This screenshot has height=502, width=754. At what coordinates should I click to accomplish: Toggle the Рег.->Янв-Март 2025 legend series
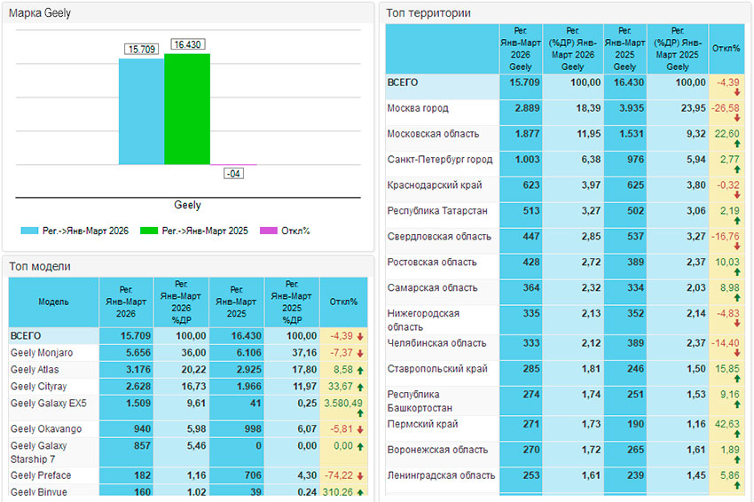192,231
